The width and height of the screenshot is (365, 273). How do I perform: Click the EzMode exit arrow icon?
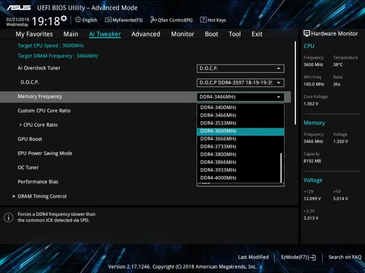(312, 257)
